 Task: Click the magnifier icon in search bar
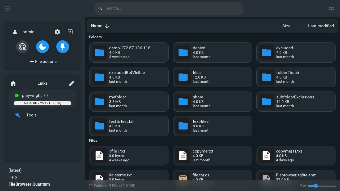100,8
